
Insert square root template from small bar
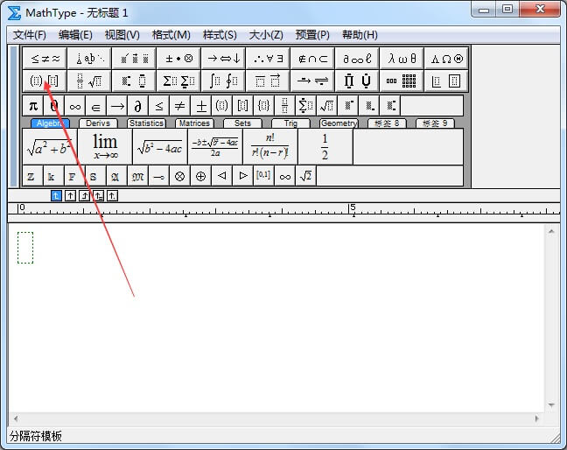(327, 106)
